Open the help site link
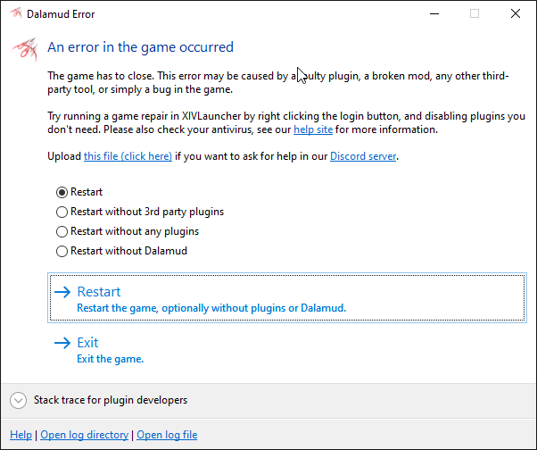Image resolution: width=537 pixels, height=450 pixels. point(313,129)
